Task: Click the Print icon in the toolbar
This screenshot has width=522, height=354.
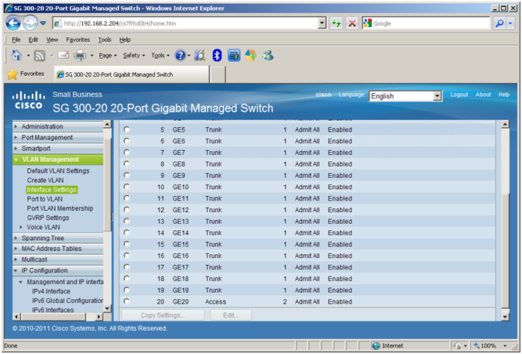Action: 80,56
